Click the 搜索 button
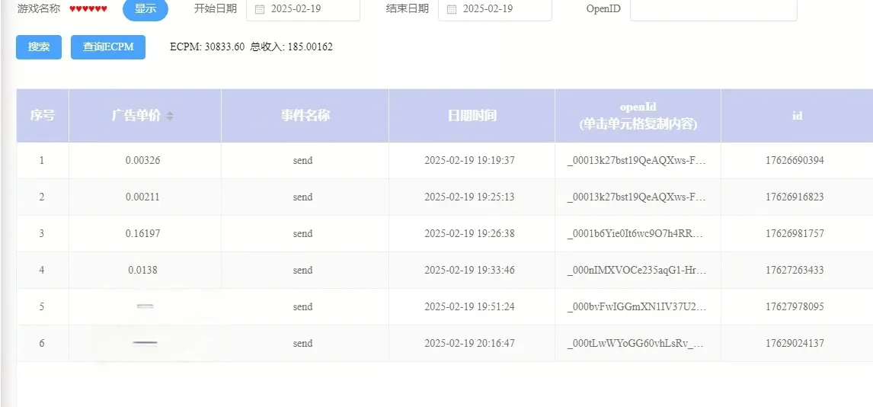 coord(39,46)
